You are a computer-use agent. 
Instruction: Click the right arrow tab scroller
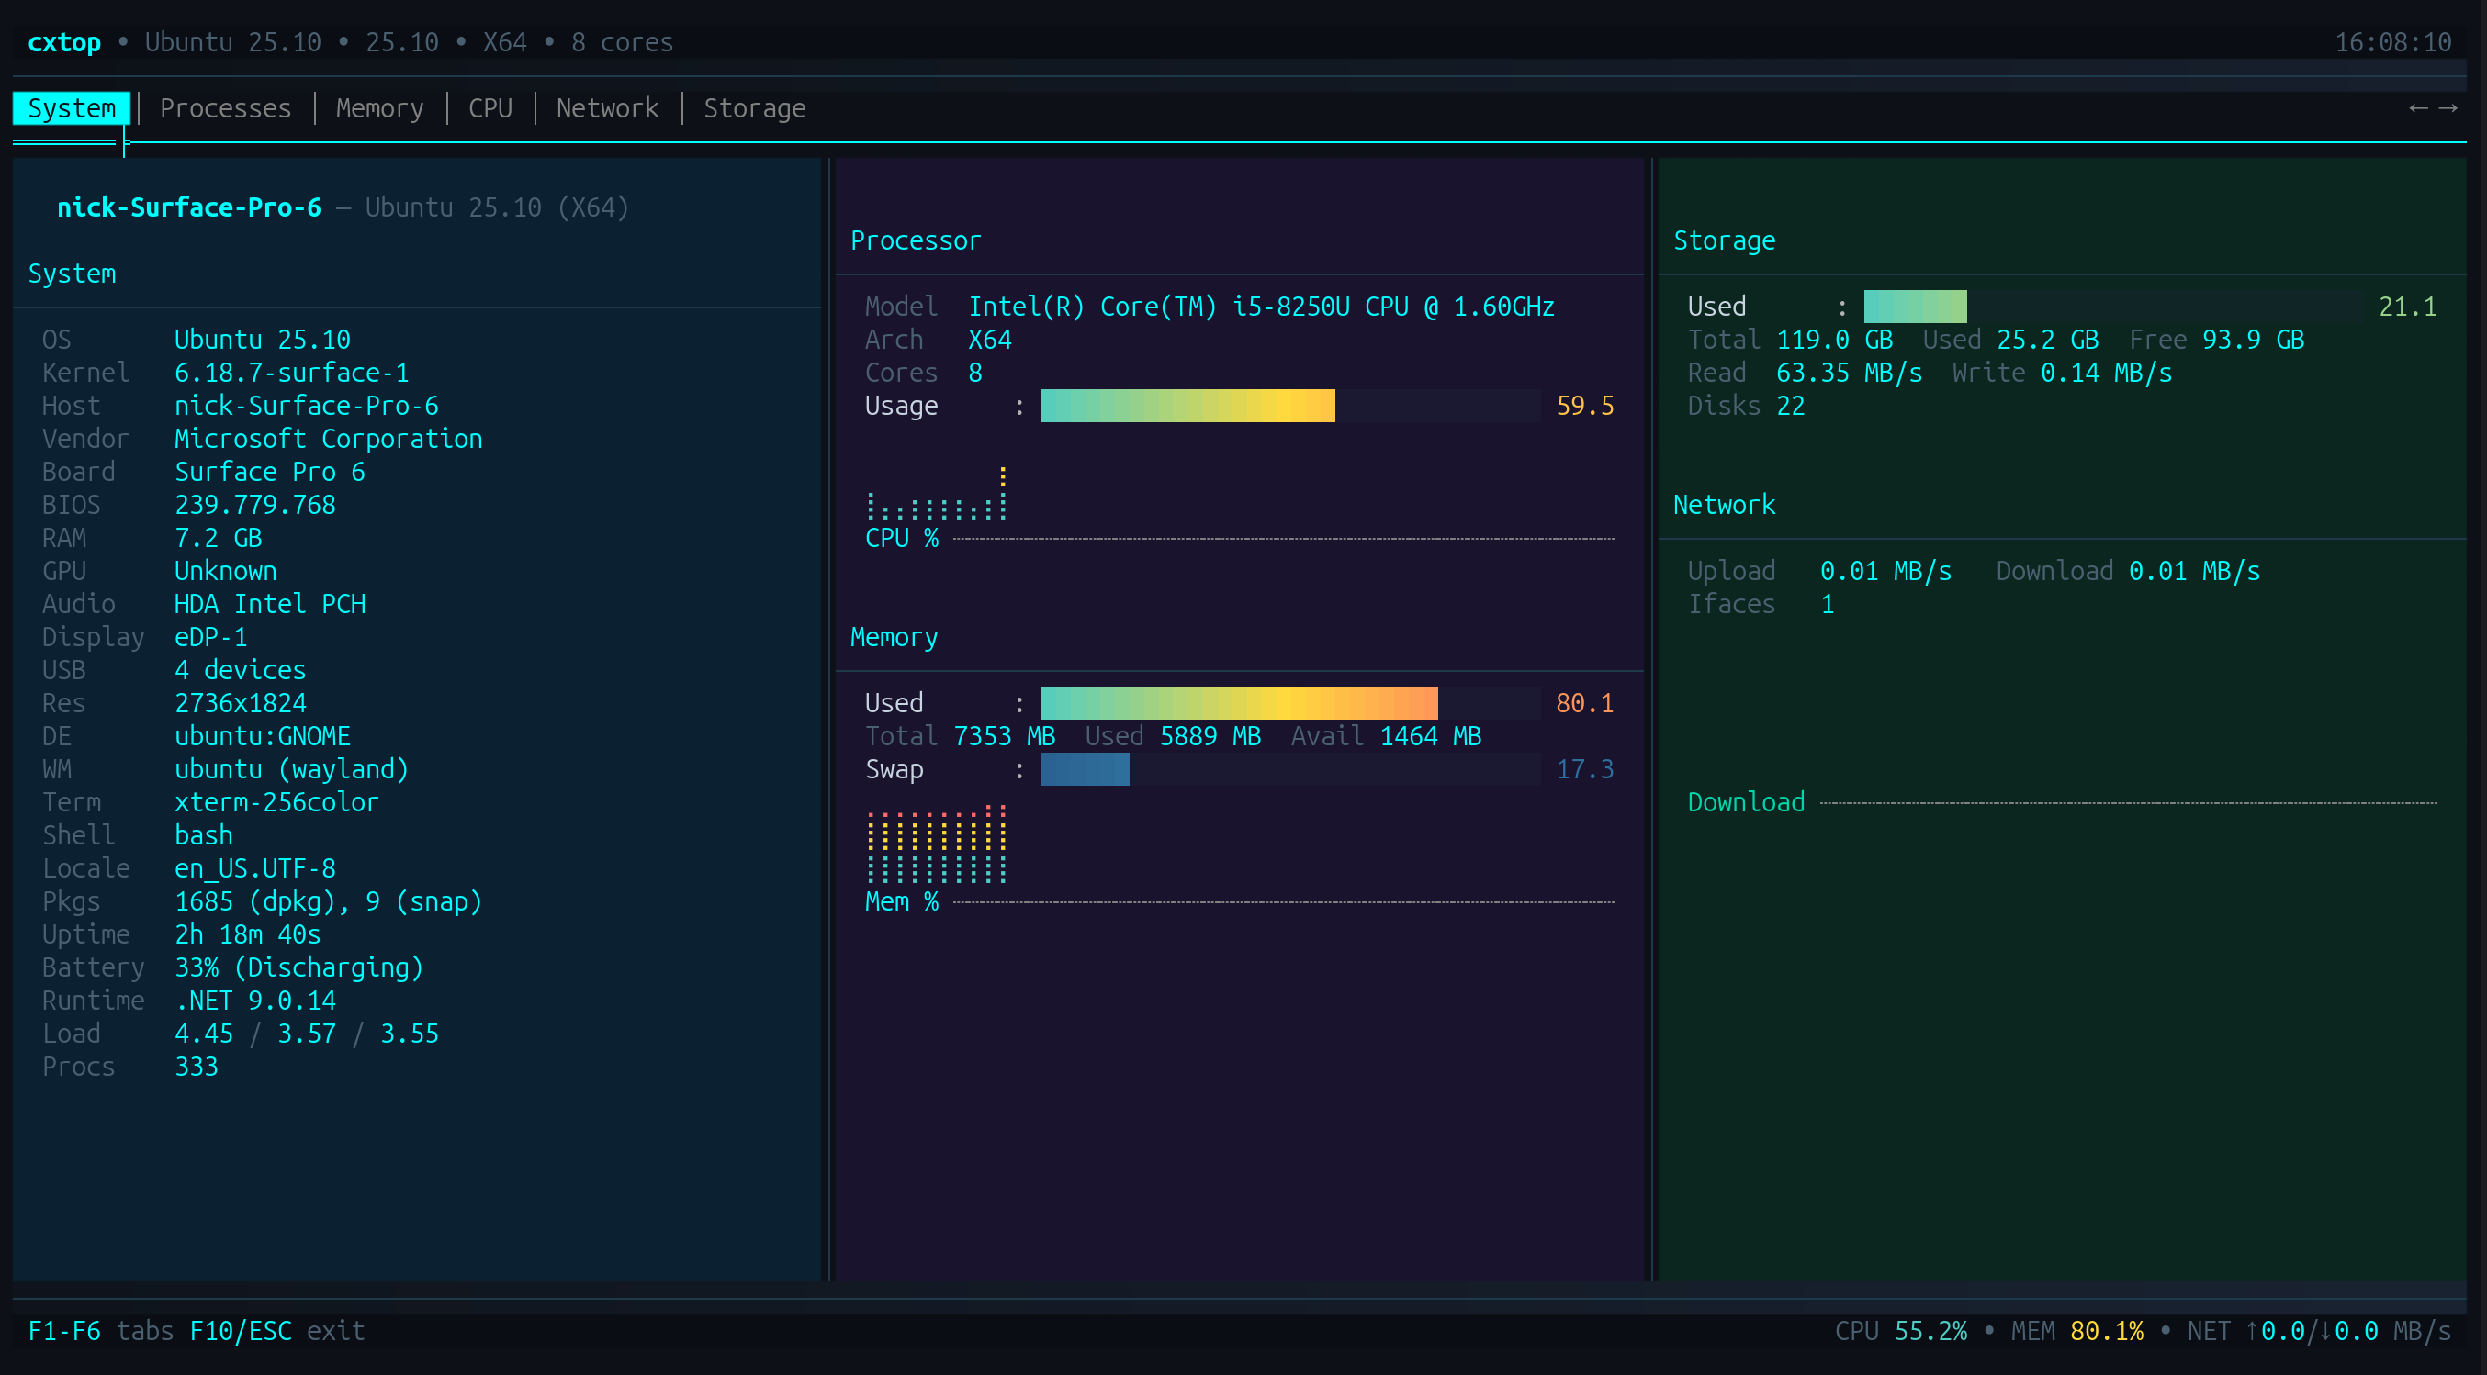[x=2448, y=108]
